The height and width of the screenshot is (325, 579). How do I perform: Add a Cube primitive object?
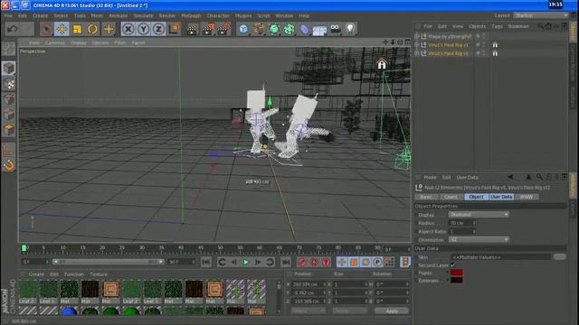[x=243, y=29]
